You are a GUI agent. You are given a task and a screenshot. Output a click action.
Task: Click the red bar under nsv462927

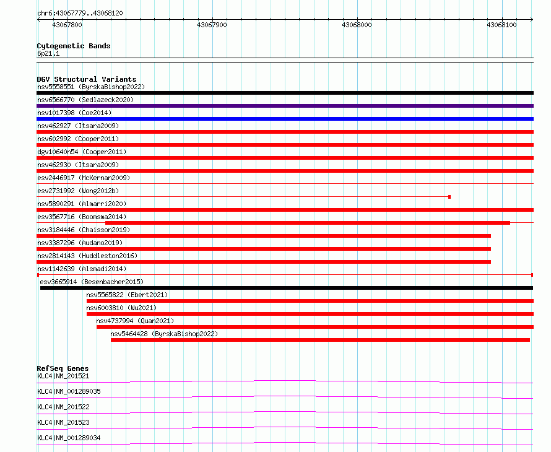pos(285,132)
